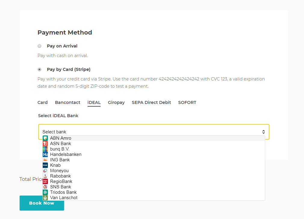Click the RegioBank red logo icon
This screenshot has height=219, width=304.
45,181
